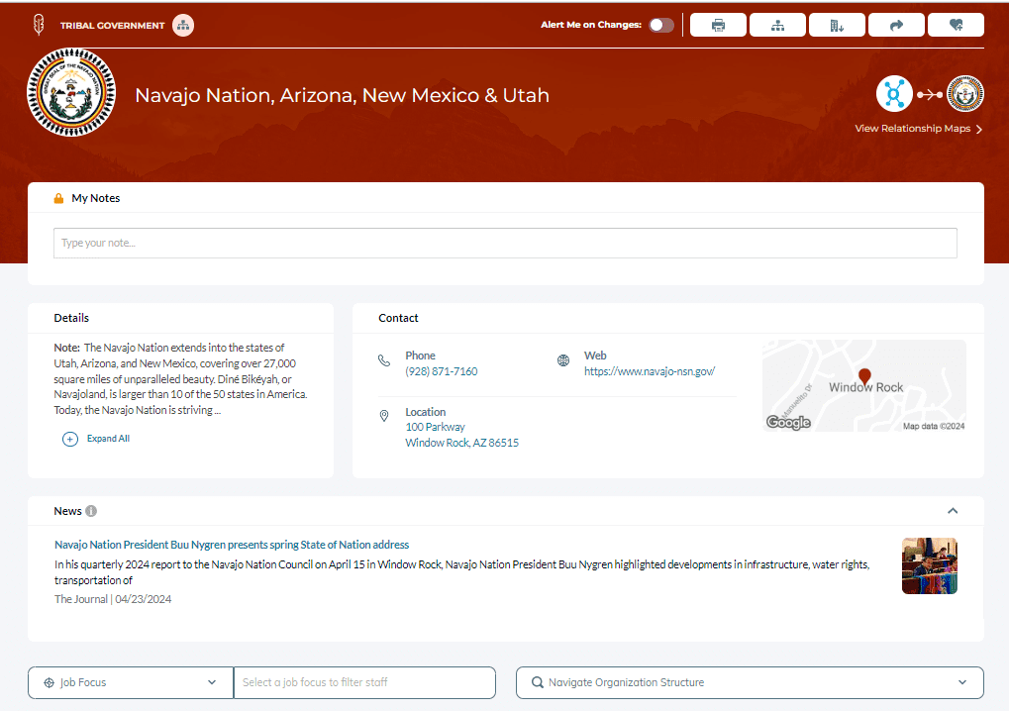Open the State of Nation address headline
This screenshot has height=711, width=1009.
(232, 545)
